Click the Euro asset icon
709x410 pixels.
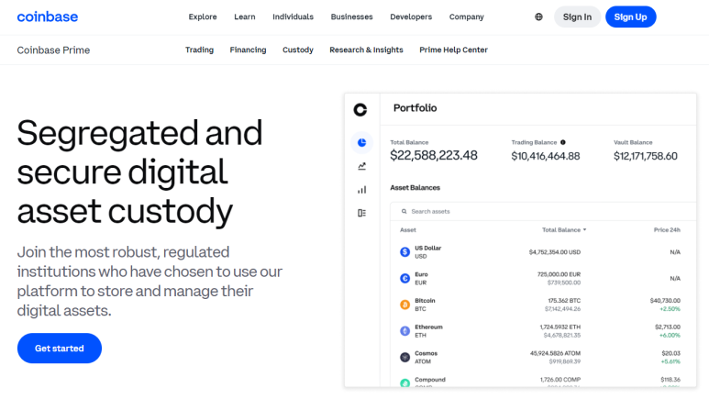tap(405, 278)
